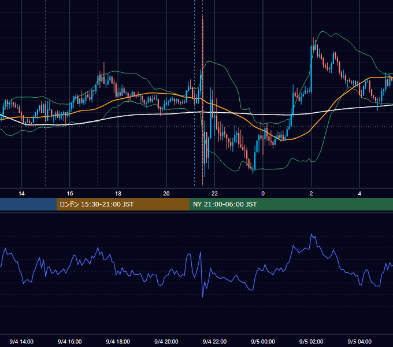Click the 9/4 16:00 date label
The image size is (393, 347).
pos(70,341)
